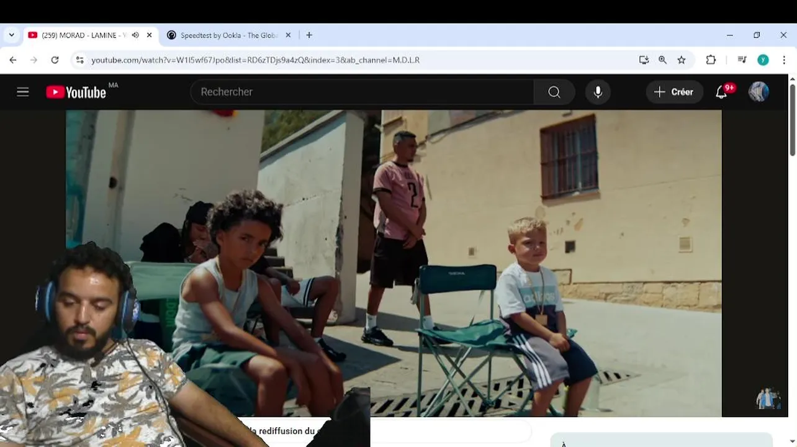Go forward to the next page
The image size is (797, 447).
tap(34, 60)
